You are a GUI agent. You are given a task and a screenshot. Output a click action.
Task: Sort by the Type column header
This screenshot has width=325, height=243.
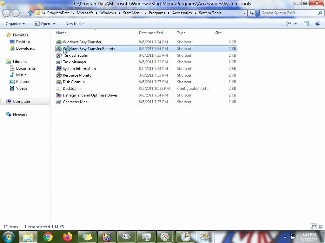pos(194,33)
